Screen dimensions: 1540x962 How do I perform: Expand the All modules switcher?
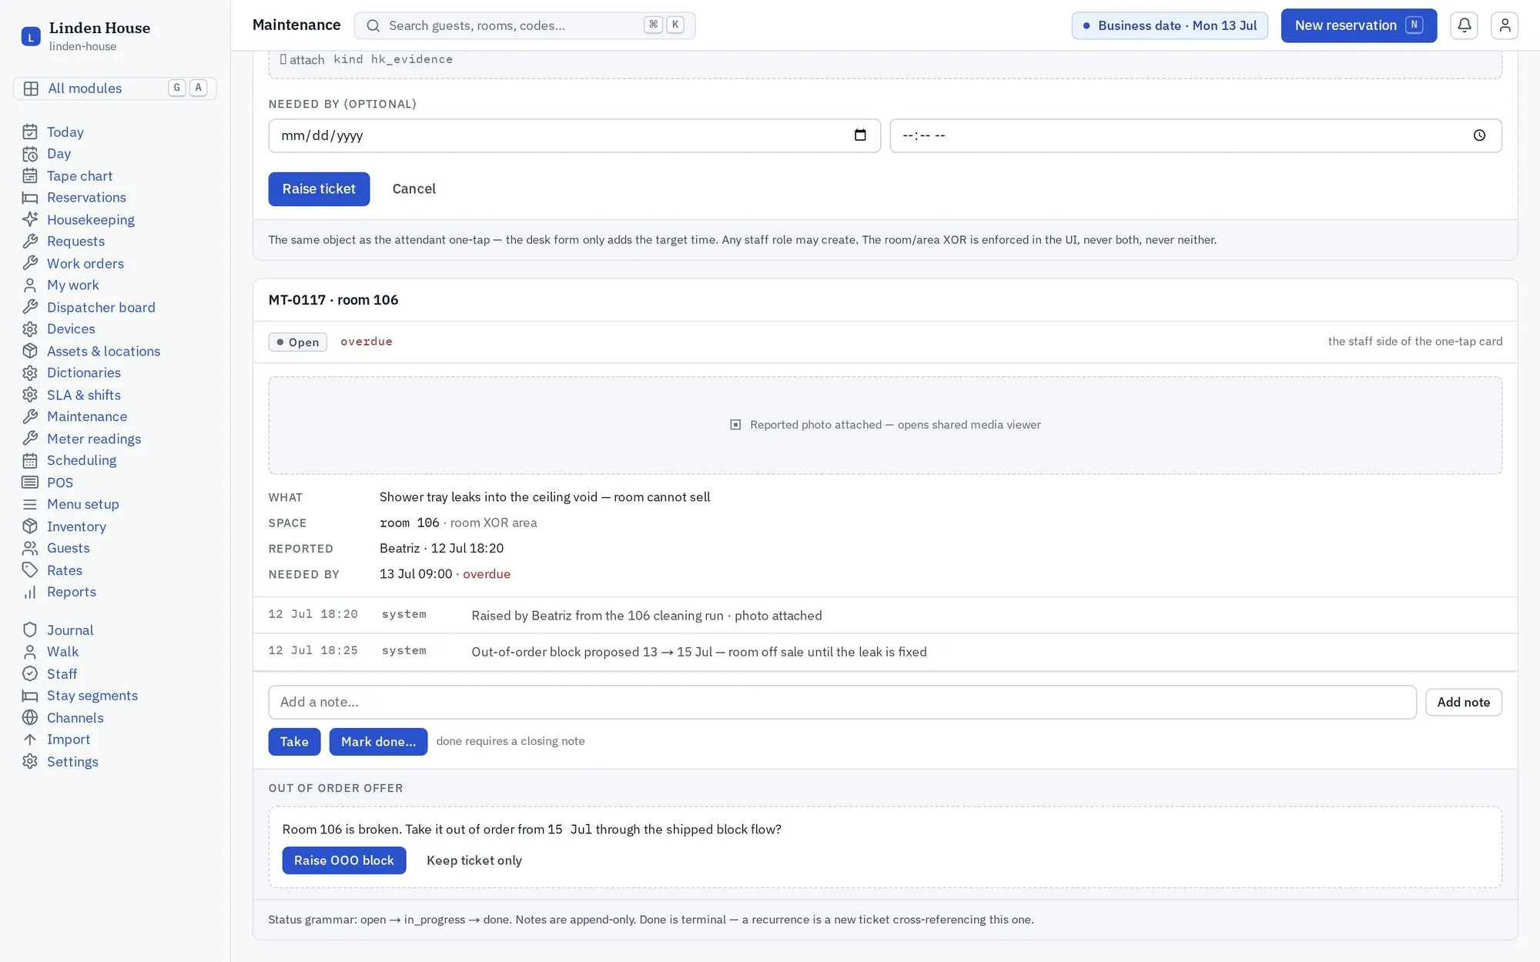pyautogui.click(x=115, y=89)
